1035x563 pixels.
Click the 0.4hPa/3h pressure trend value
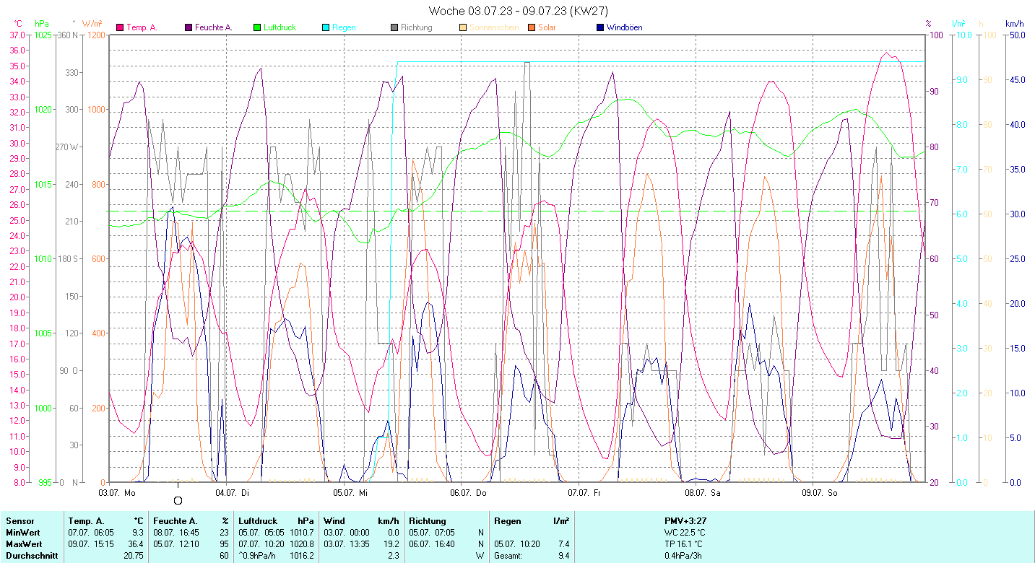[685, 555]
